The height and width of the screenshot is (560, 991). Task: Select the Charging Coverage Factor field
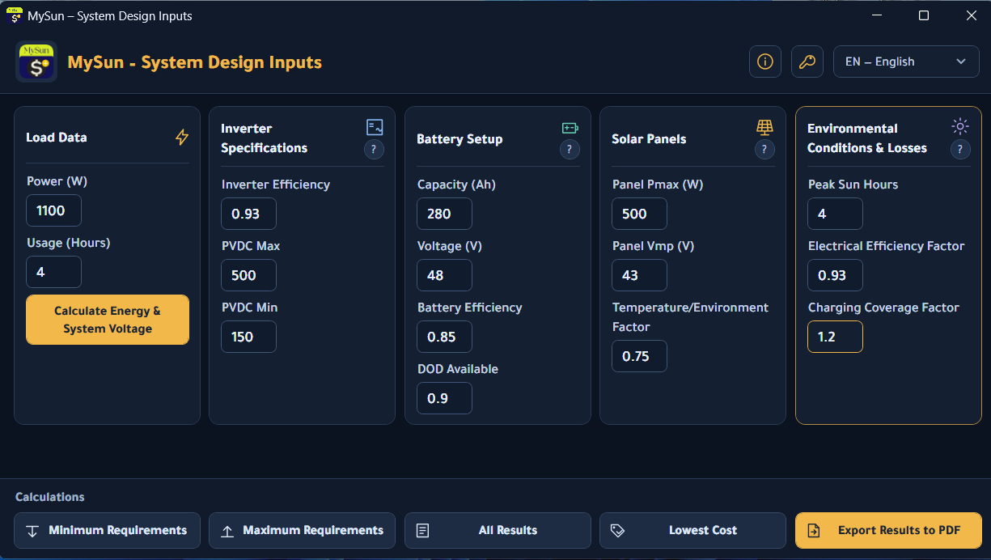[836, 337]
